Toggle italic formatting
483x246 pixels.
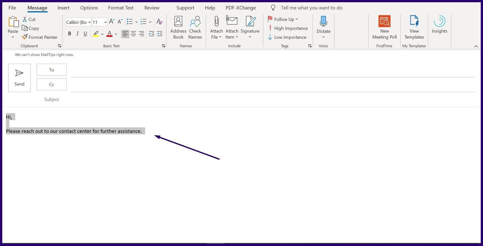(77, 34)
